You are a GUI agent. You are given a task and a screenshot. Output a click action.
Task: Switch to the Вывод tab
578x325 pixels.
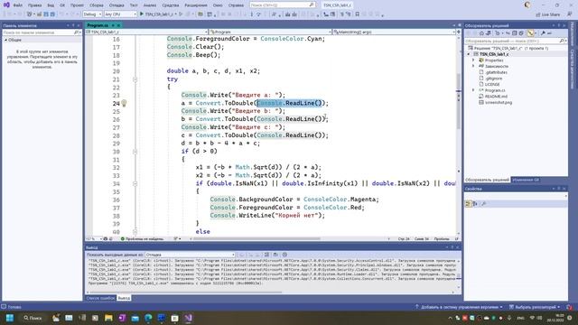coord(124,298)
